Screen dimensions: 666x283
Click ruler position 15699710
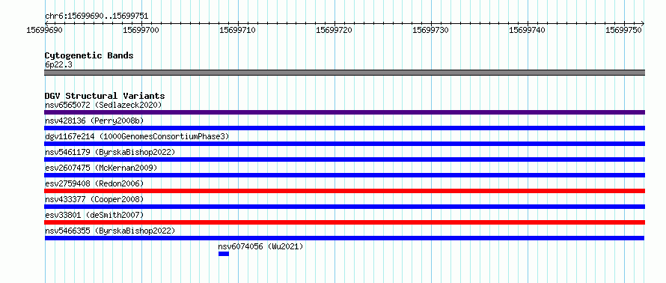[x=238, y=30]
